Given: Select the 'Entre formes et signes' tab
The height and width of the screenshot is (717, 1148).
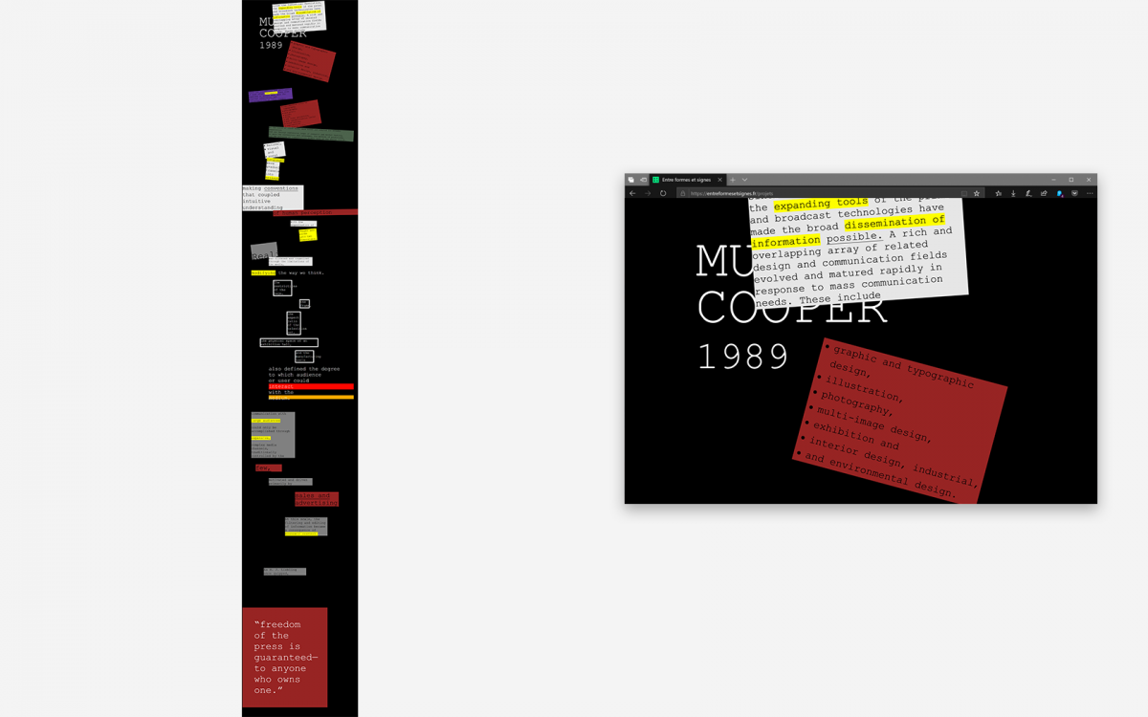Looking at the screenshot, I should click(687, 180).
